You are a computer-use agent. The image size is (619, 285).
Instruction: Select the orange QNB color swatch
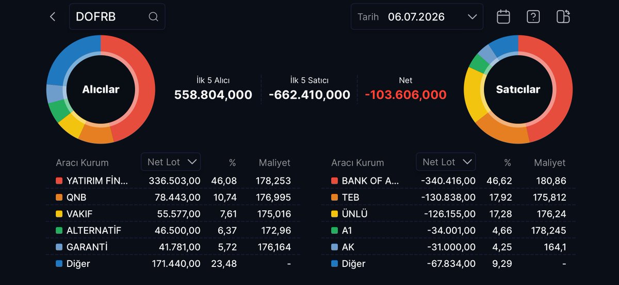(59, 198)
